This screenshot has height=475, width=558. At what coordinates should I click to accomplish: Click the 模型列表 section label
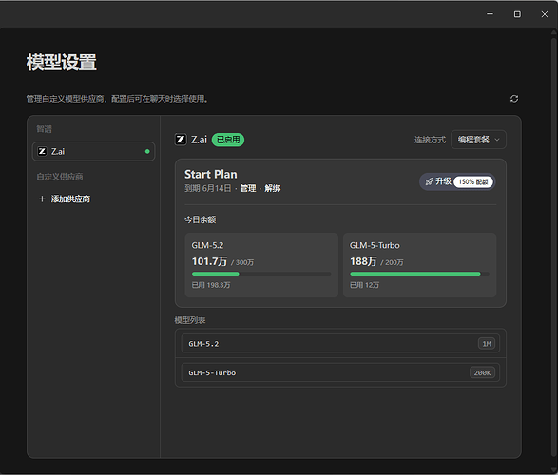(190, 320)
